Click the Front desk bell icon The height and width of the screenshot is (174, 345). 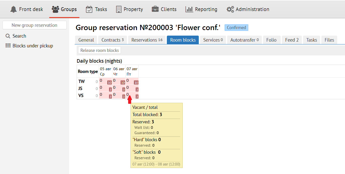[13, 9]
